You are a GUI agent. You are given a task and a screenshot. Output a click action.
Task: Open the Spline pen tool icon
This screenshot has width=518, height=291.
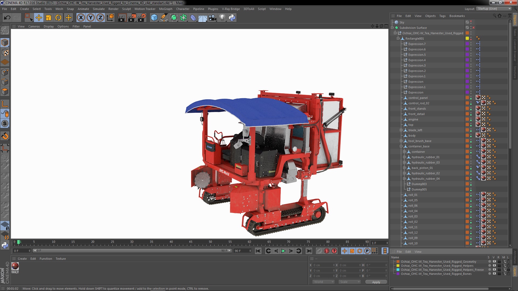pos(164,18)
